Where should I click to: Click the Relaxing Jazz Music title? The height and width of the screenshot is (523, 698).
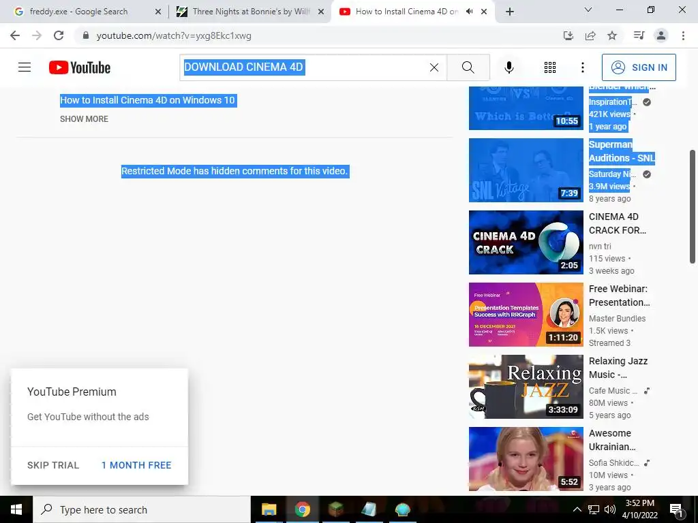coord(618,368)
